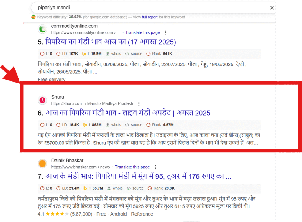302x222 pixels.
Task: Click Rank: 641K in commodityonline row
Action: click(159, 54)
